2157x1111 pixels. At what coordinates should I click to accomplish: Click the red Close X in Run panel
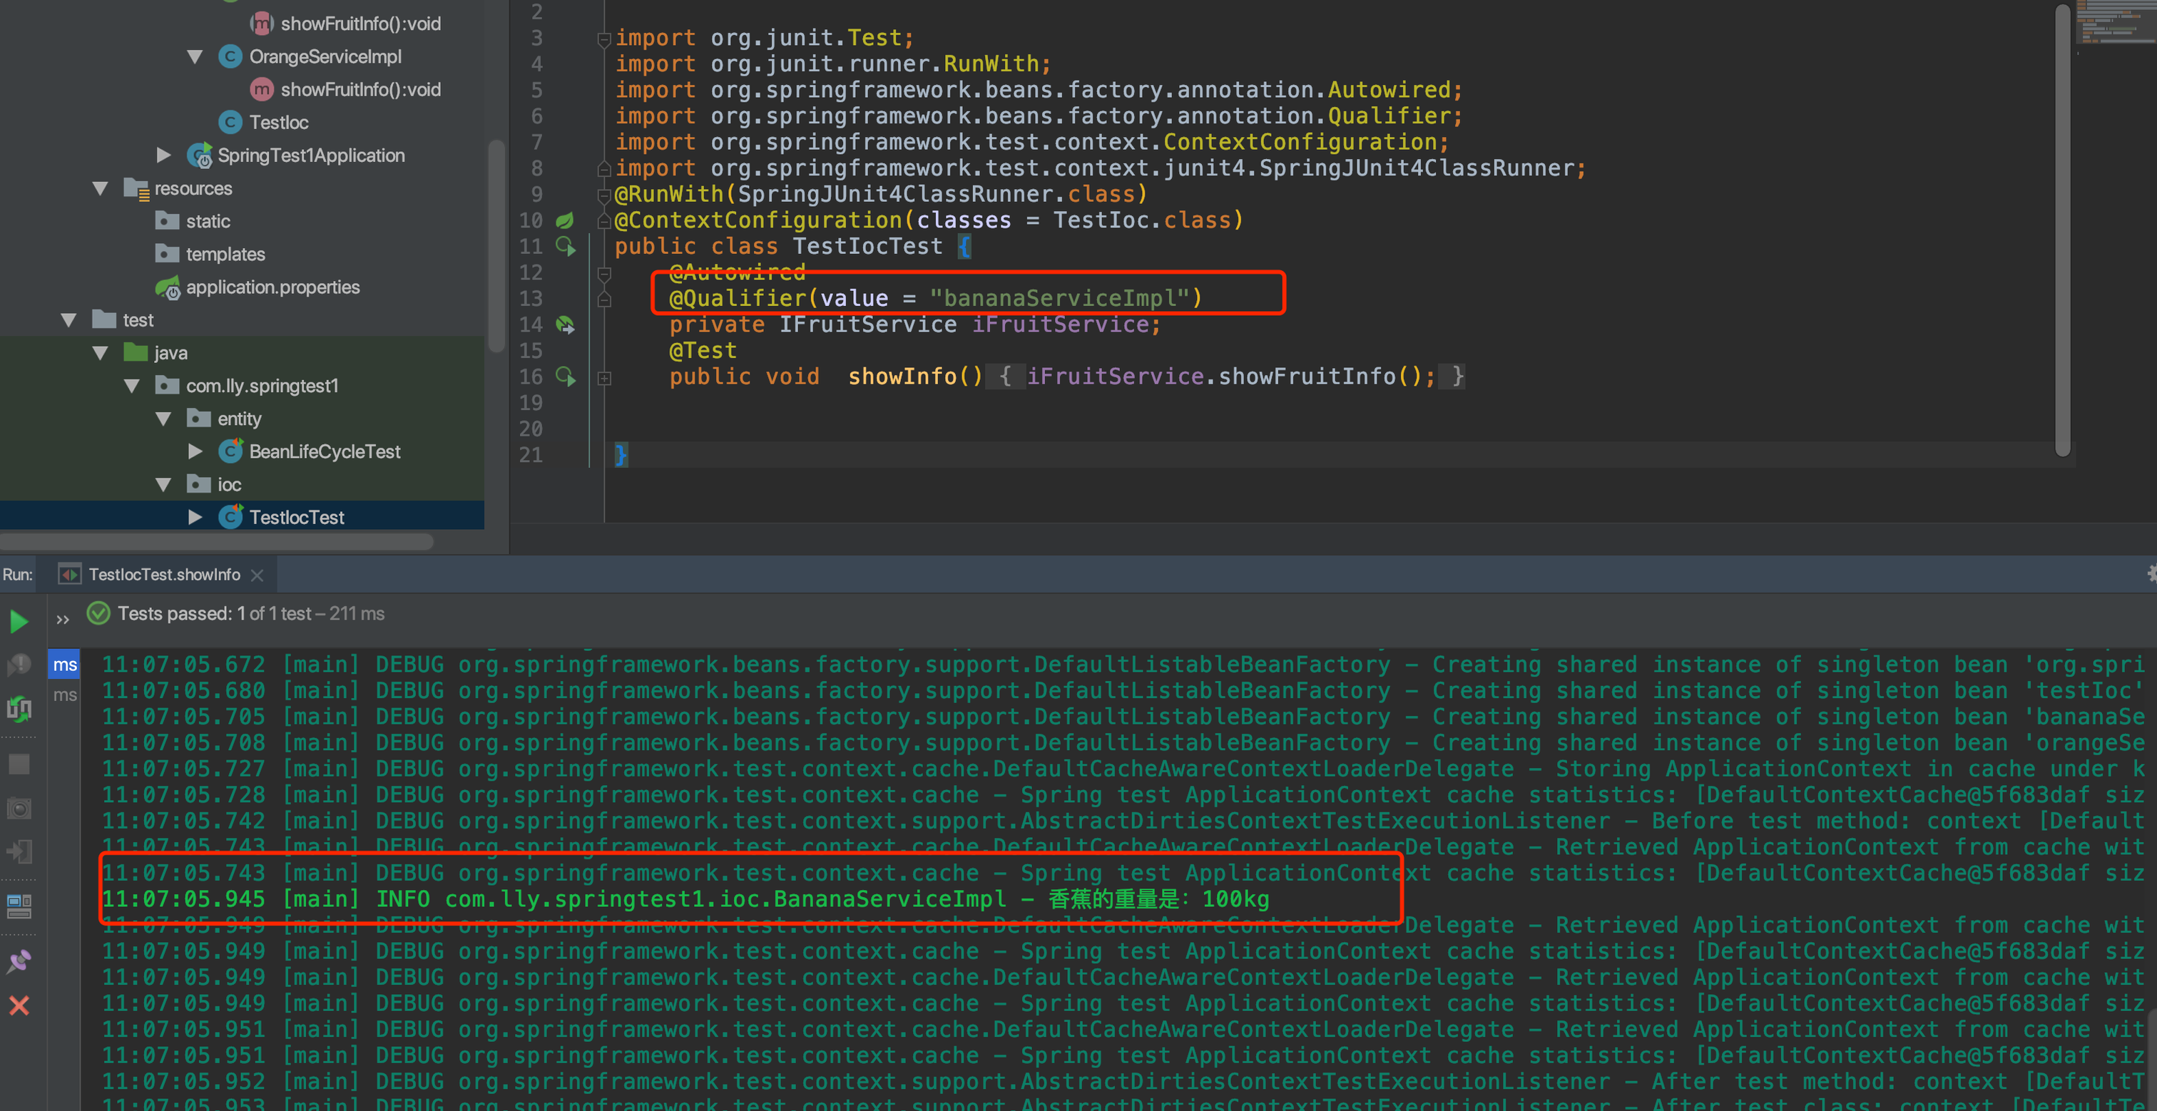click(19, 1005)
